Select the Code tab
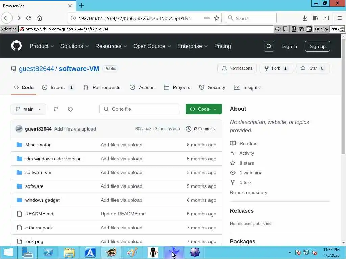Screen dimensions: 346x259 24,87
